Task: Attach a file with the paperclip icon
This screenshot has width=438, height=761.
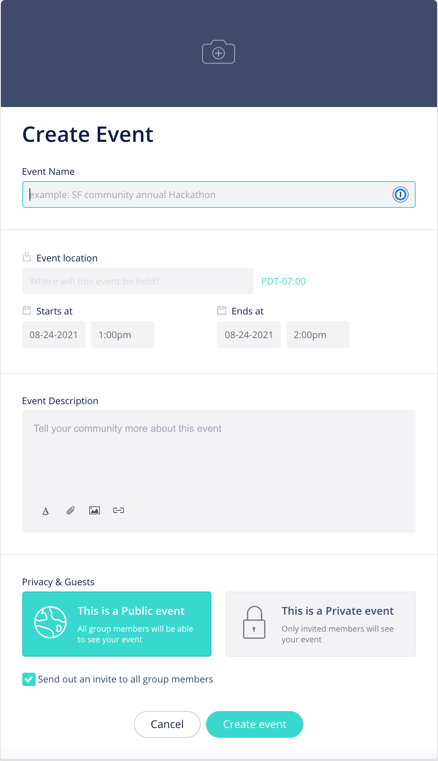Action: [70, 510]
